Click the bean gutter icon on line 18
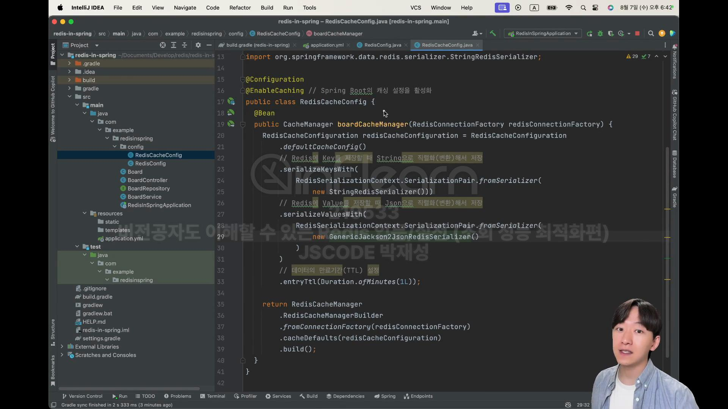The height and width of the screenshot is (409, 728). coord(231,113)
